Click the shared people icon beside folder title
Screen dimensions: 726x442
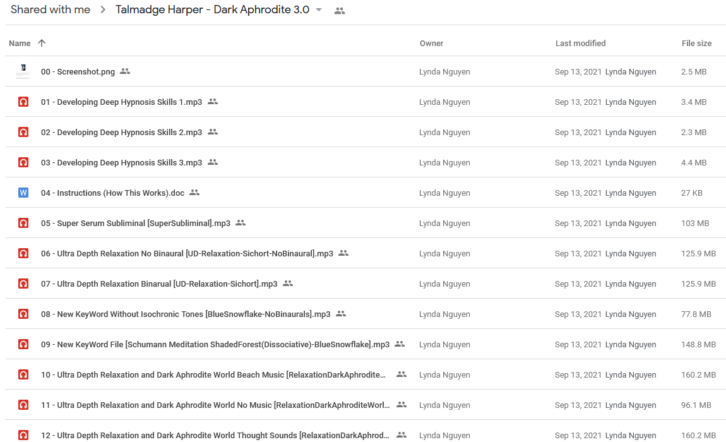(x=340, y=11)
